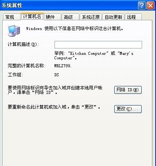Select the 远程 tab
The width and height of the screenshot is (156, 166).
pos(133,17)
